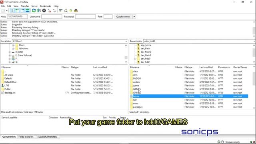Click the Port input field
Image resolution: width=256 pixels, height=144 pixels.
(108, 16)
